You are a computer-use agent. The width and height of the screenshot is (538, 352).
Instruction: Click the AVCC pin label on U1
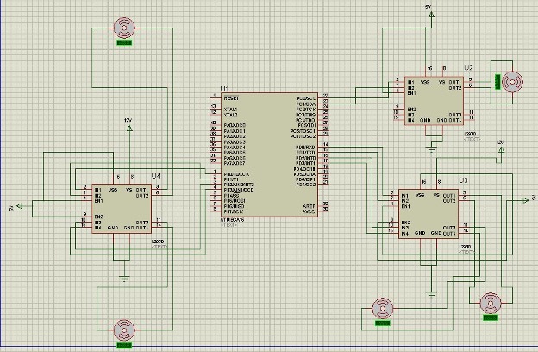[x=310, y=211]
